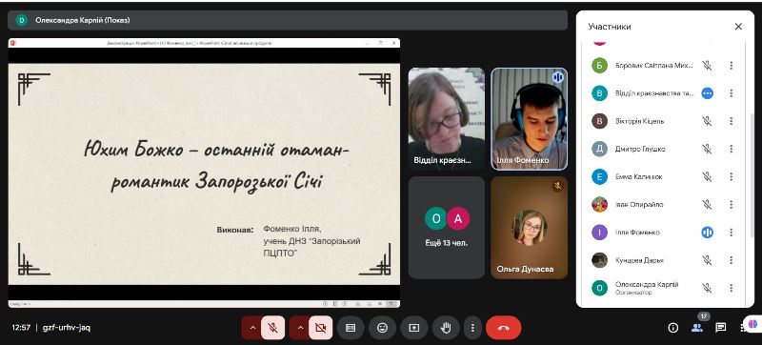Toggle the participants panel people icon
762x345 pixels.
click(697, 328)
